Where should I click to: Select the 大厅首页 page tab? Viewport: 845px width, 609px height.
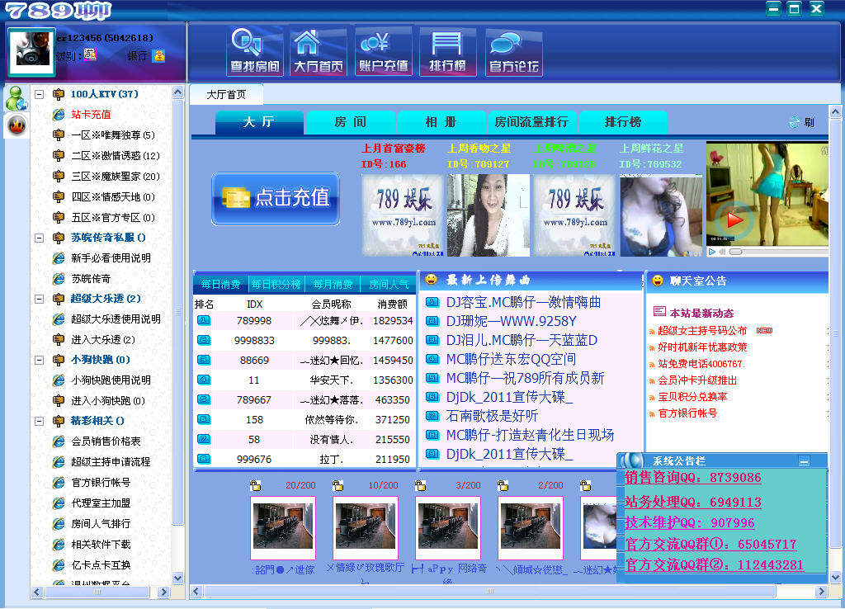point(226,95)
